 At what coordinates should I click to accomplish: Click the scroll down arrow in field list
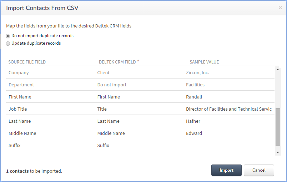(x=278, y=152)
